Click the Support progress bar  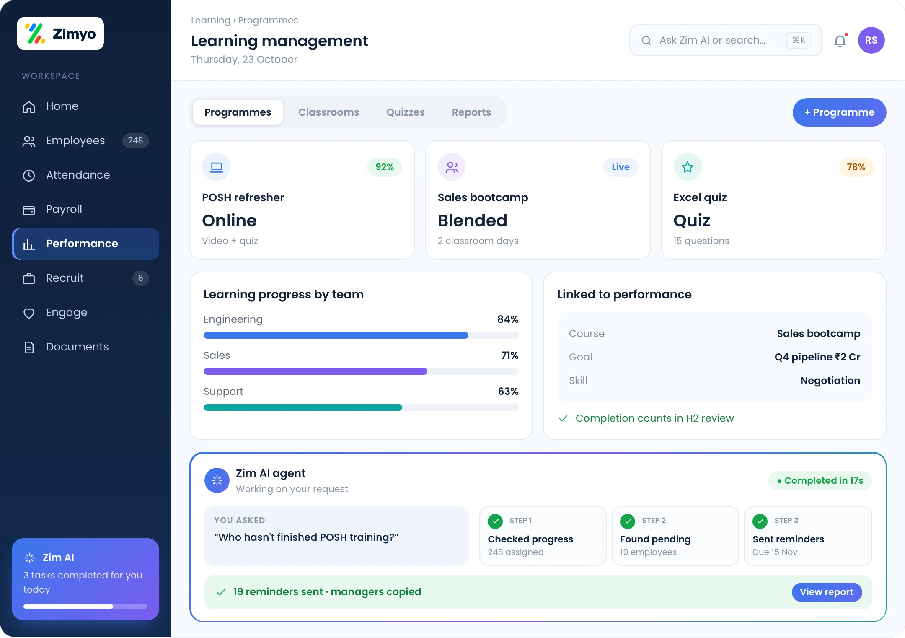361,407
